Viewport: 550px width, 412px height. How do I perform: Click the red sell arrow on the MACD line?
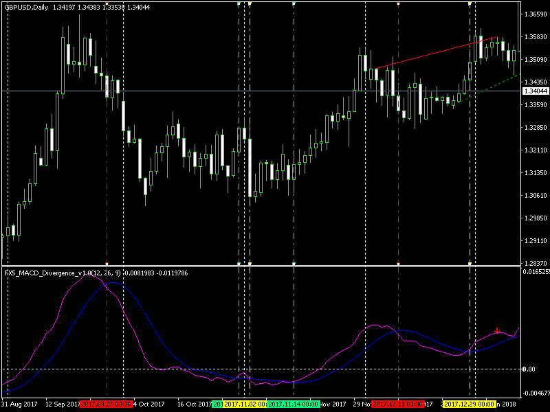click(497, 331)
